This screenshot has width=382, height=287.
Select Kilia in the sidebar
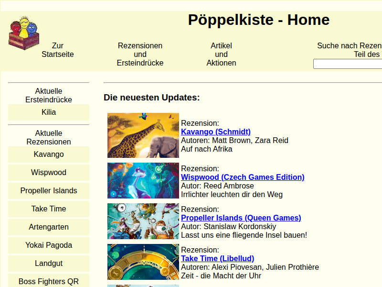pos(49,112)
